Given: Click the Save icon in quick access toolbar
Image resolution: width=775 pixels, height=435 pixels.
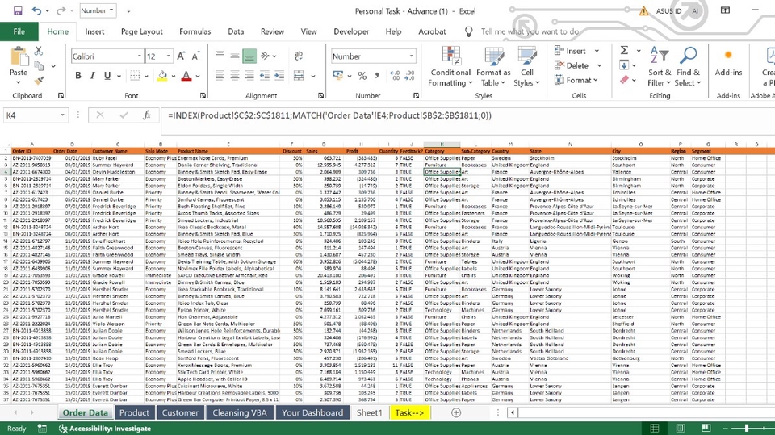Looking at the screenshot, I should tap(18, 10).
